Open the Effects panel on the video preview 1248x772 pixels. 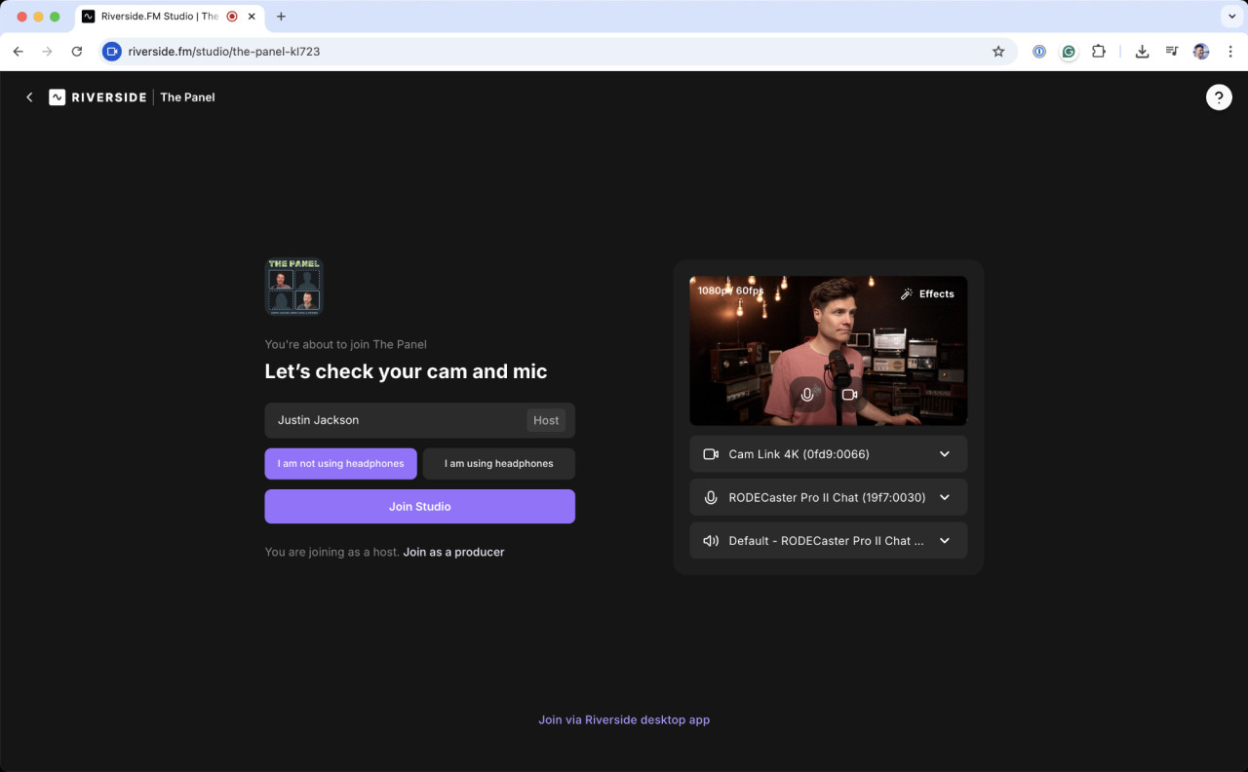click(927, 292)
